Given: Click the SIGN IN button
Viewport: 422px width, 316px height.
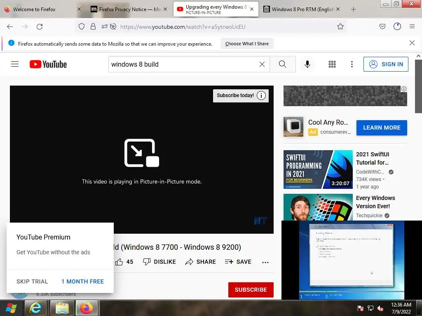Looking at the screenshot, I should 386,64.
